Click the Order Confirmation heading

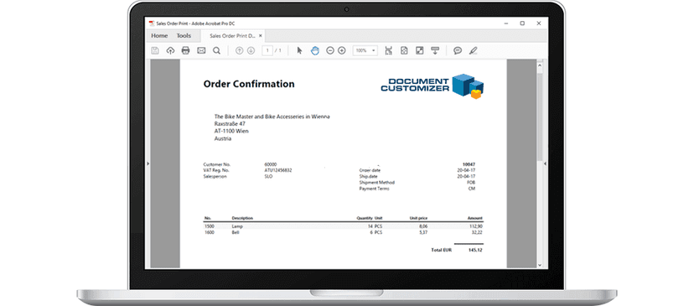(249, 84)
